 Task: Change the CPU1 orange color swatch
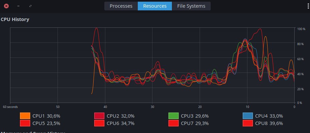(x=25, y=116)
